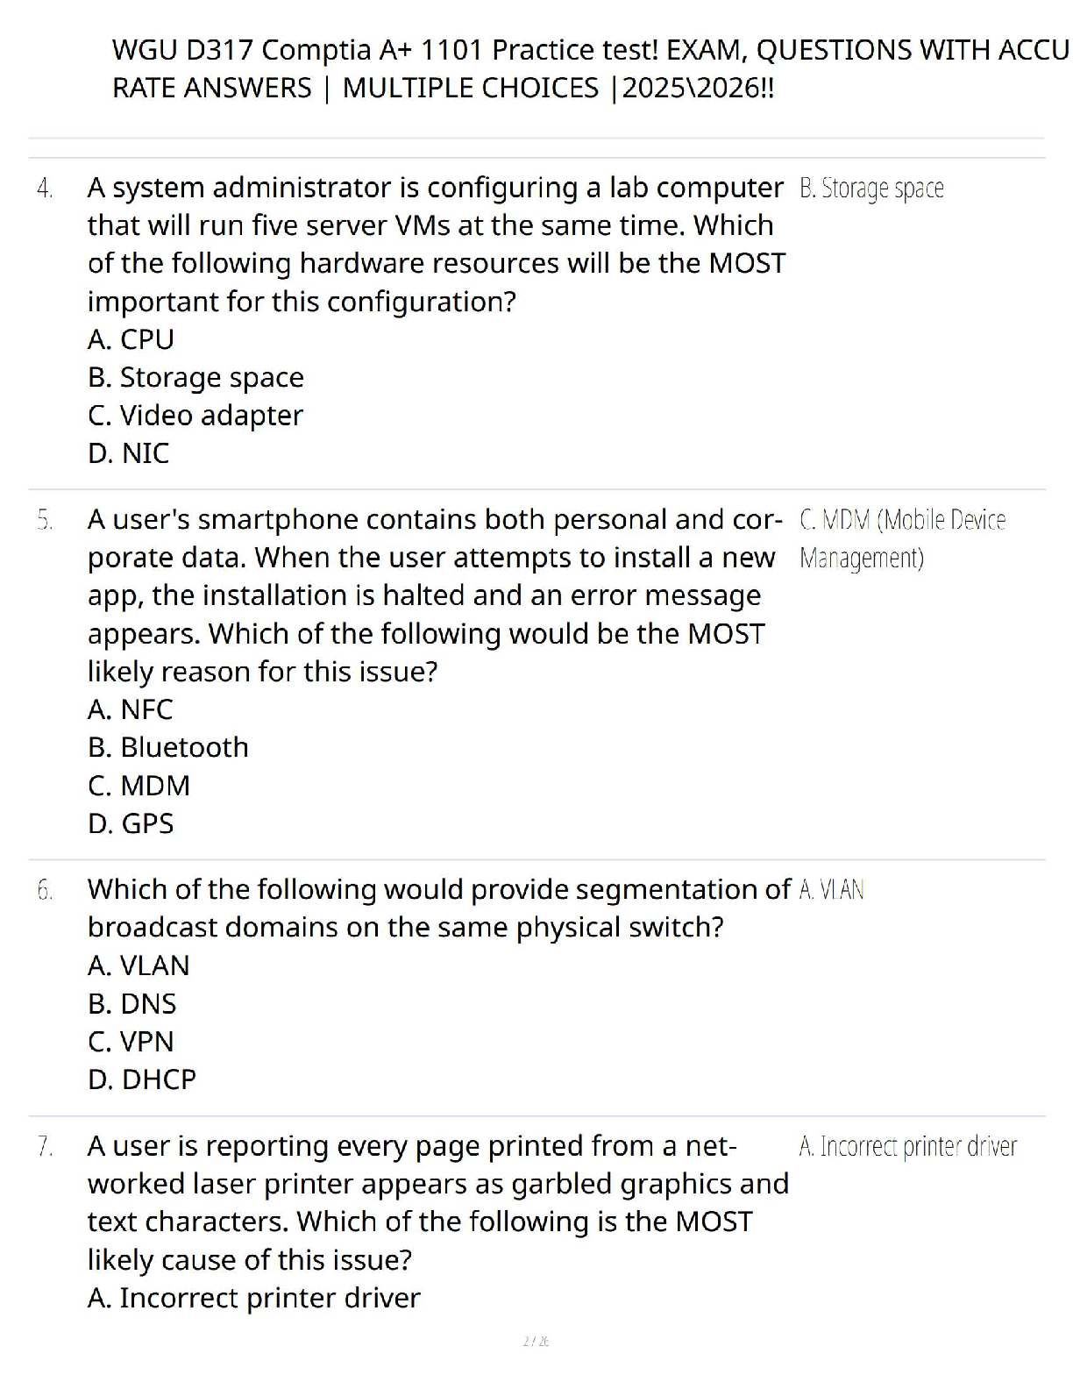
Task: Click the MDM (Mobile Device Management) answer key
Action: [x=901, y=538]
